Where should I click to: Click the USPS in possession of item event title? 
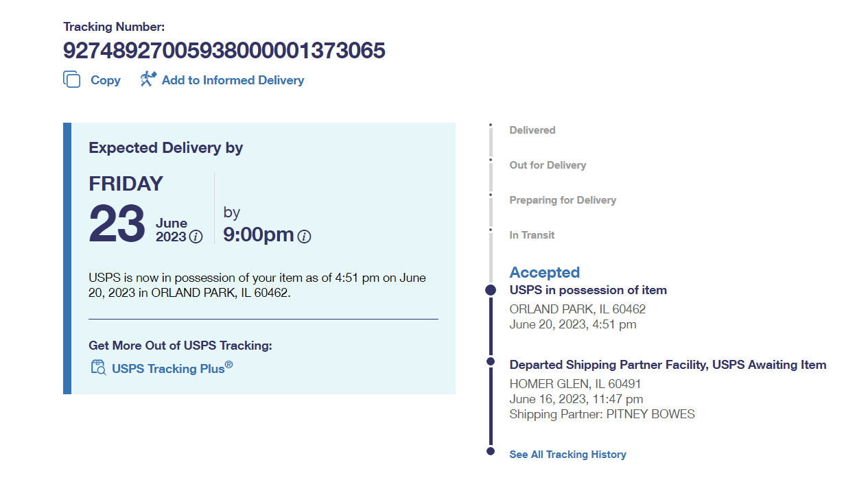[587, 290]
